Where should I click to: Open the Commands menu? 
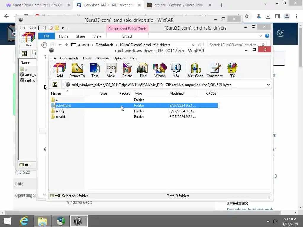tap(69, 58)
